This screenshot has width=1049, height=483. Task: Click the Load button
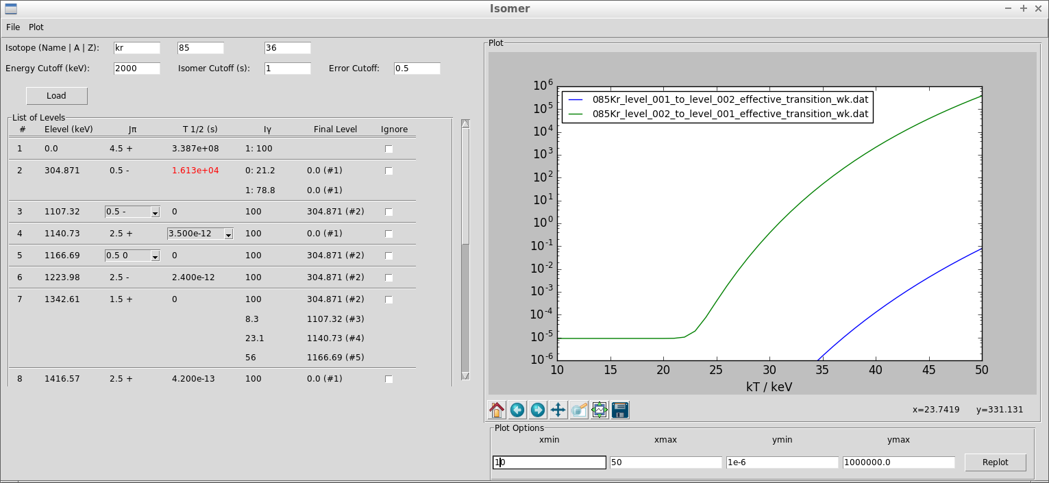(57, 96)
